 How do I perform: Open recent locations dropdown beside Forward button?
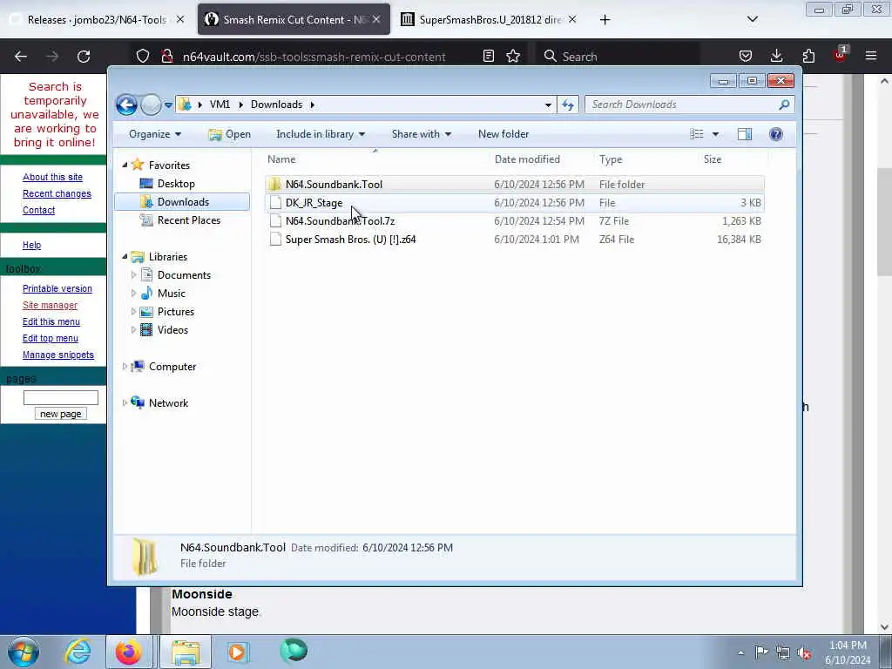(168, 105)
